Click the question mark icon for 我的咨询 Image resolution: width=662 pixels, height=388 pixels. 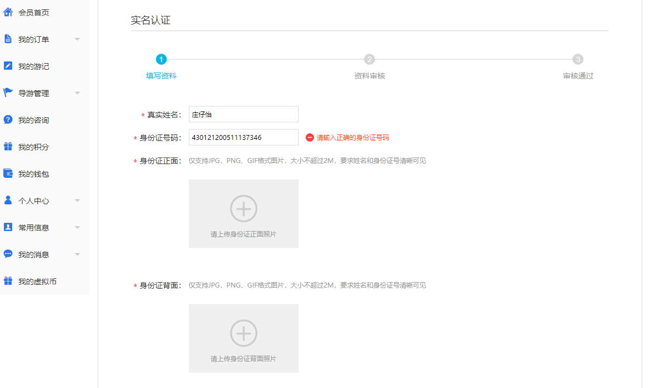click(x=8, y=120)
